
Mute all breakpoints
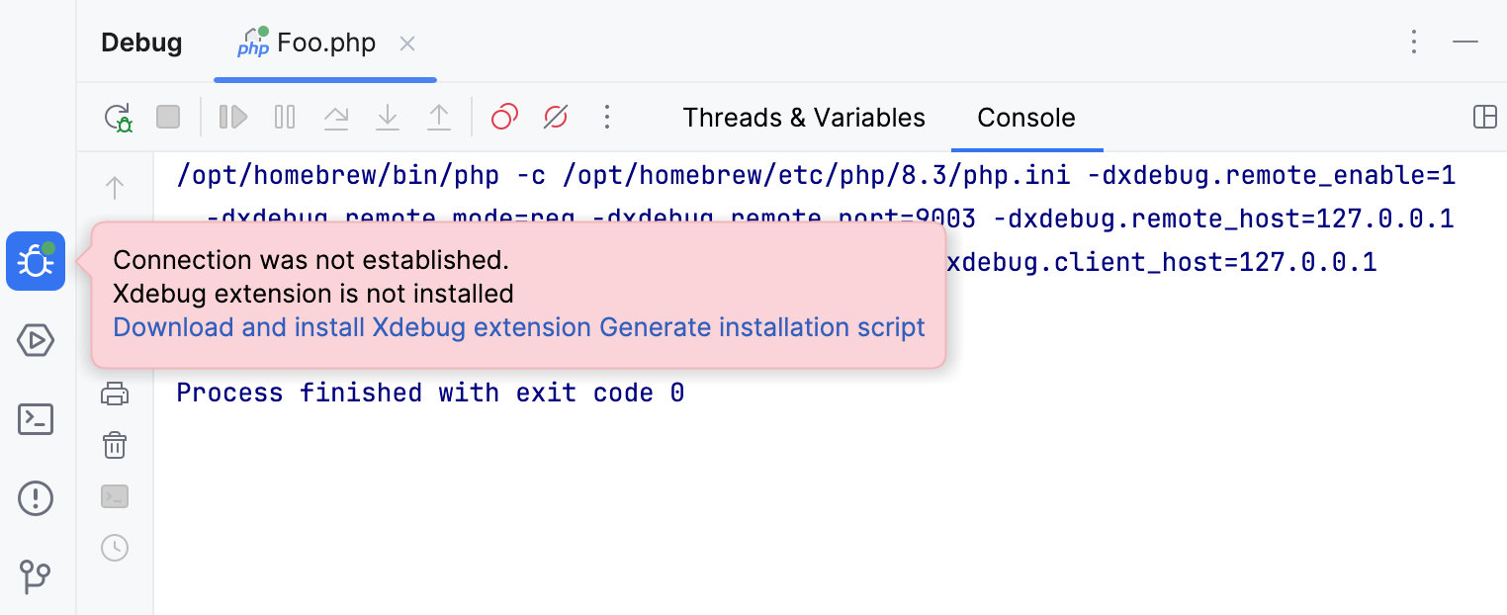[555, 117]
